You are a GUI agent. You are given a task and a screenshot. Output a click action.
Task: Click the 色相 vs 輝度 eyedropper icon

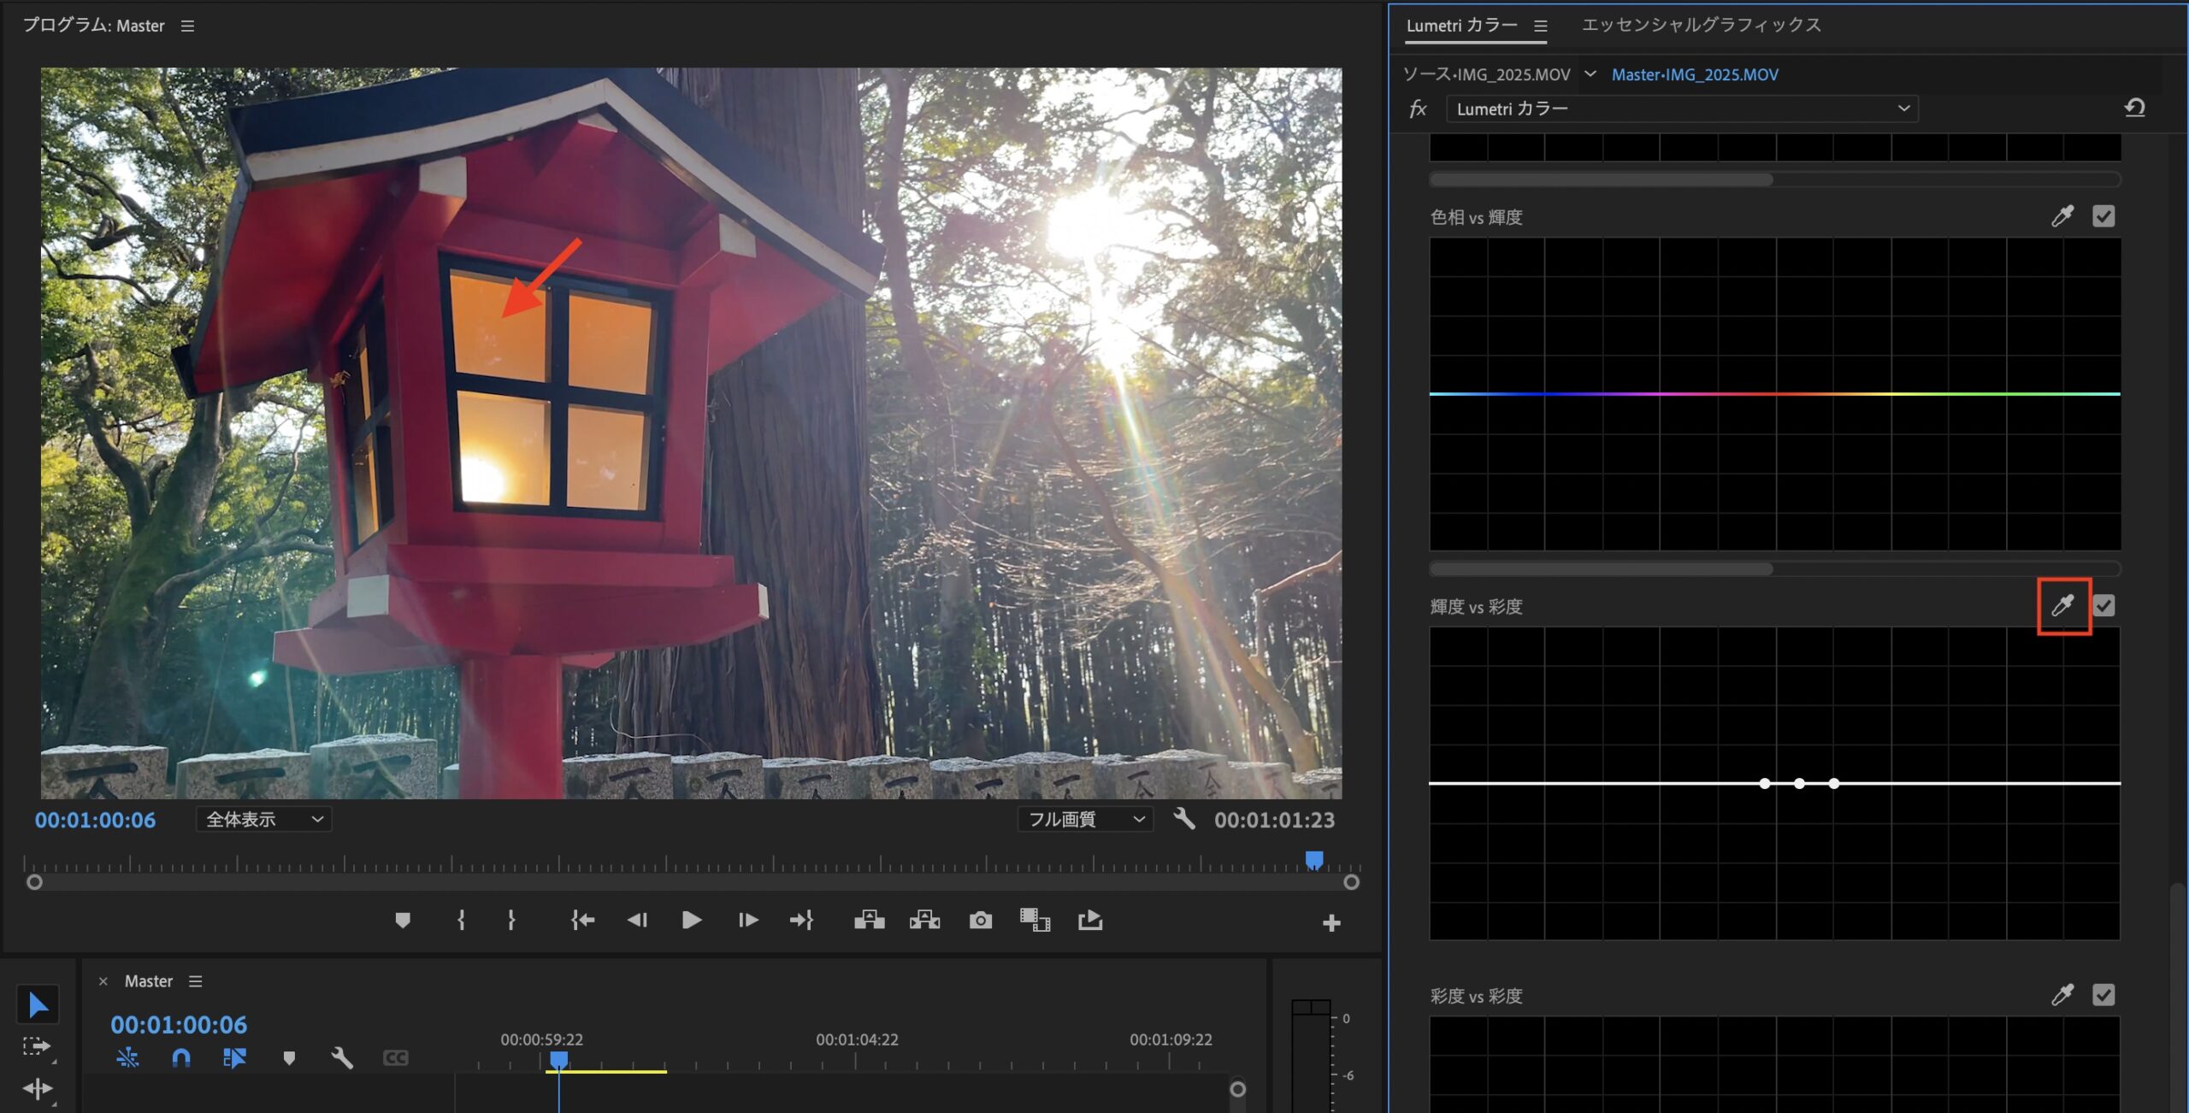click(x=2062, y=216)
